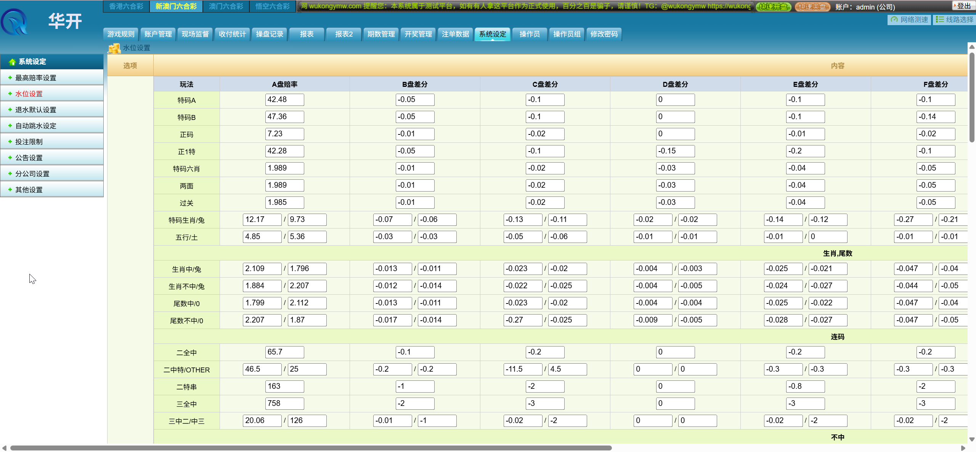Click the 快速关盘 button
Viewport: 976px width, 452px height.
812,7
